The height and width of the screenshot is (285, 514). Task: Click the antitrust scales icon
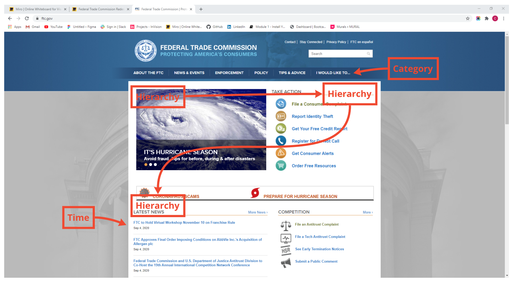(x=286, y=226)
